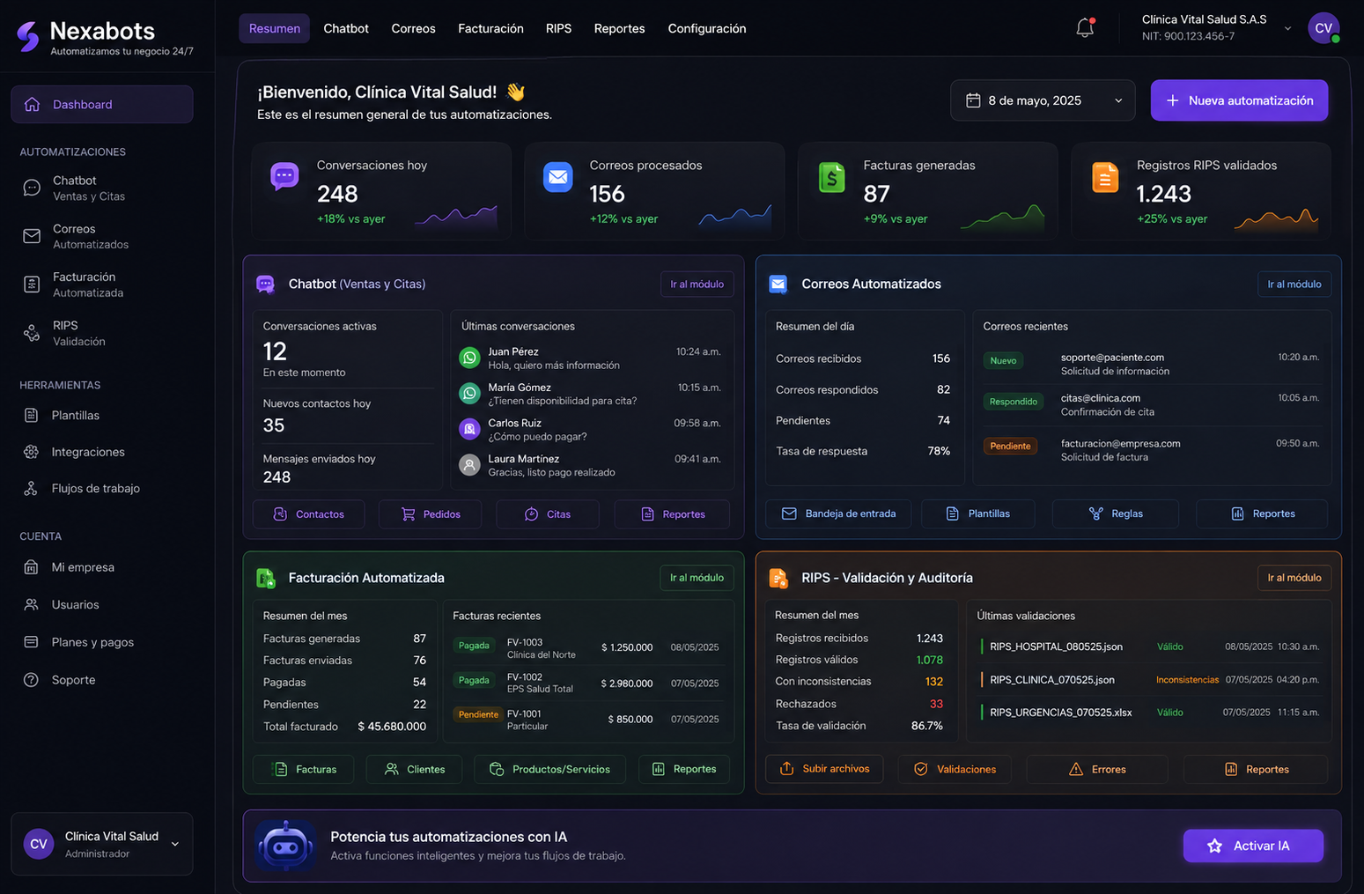The height and width of the screenshot is (894, 1364).
Task: Open Citas button in Chatbot panel
Action: [548, 514]
